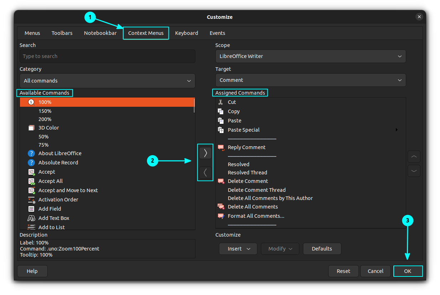Screen dimensions: 440x295
Task: Click the Reply Comment icon
Action: [x=221, y=147]
